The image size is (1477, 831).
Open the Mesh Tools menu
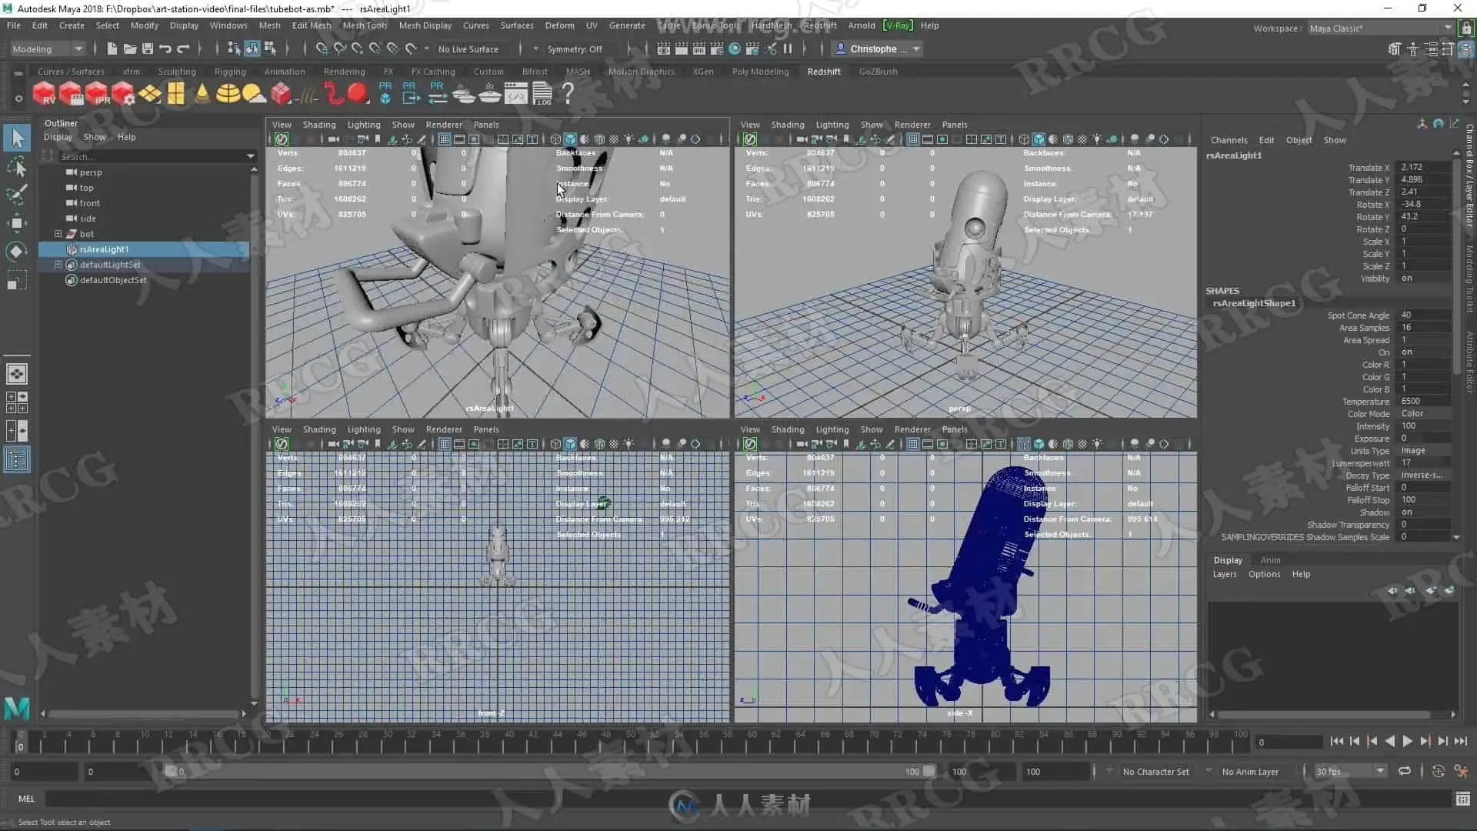365,25
